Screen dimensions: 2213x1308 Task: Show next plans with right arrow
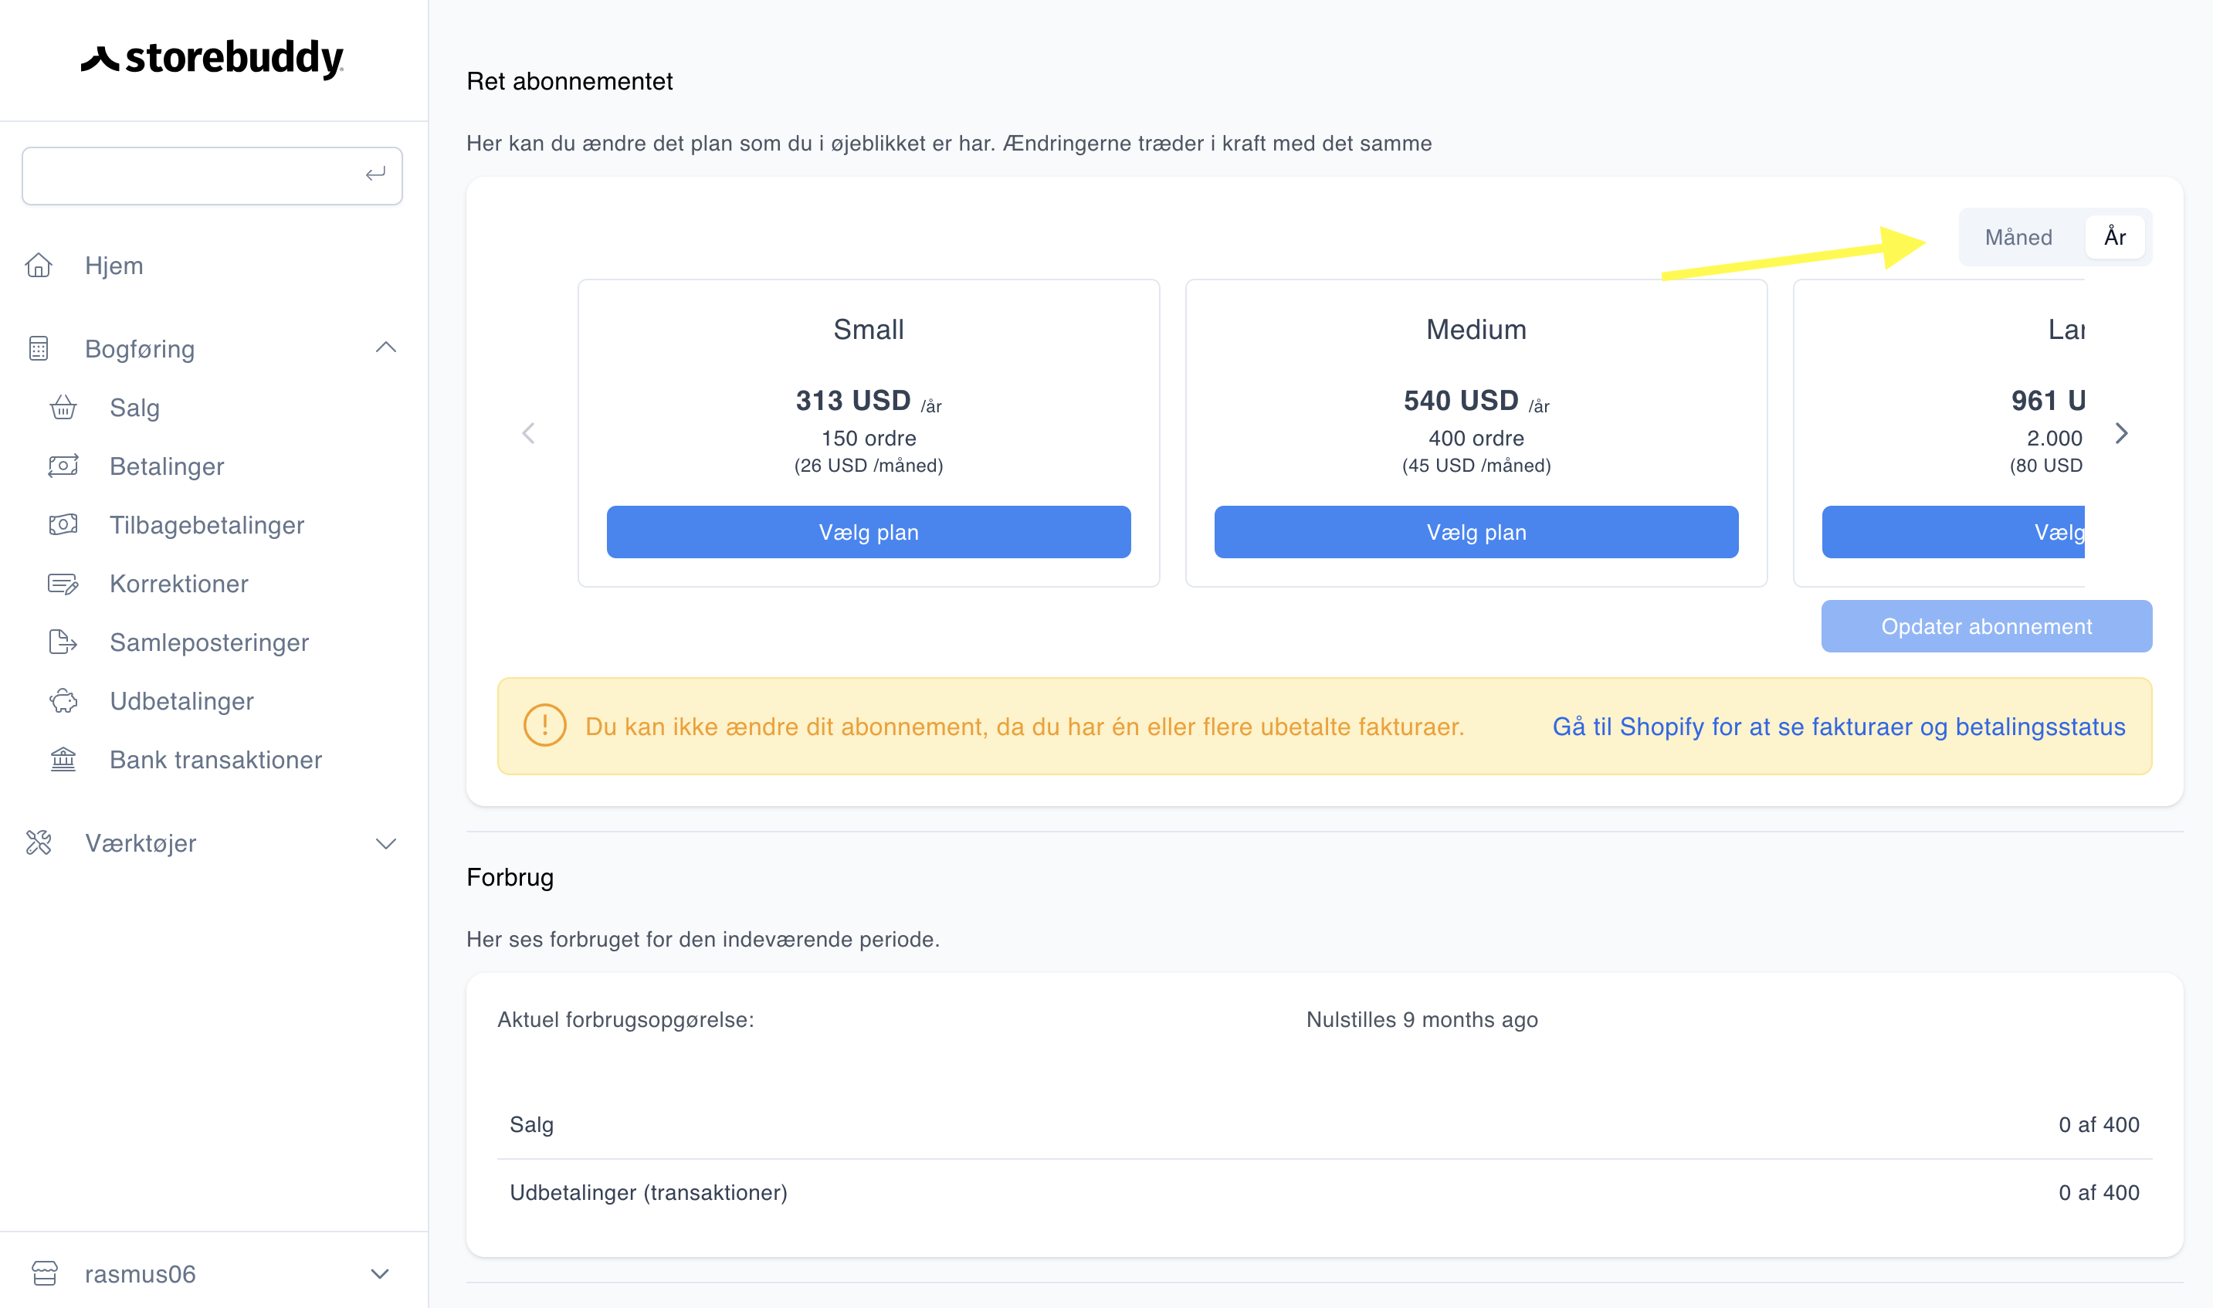coord(2121,432)
